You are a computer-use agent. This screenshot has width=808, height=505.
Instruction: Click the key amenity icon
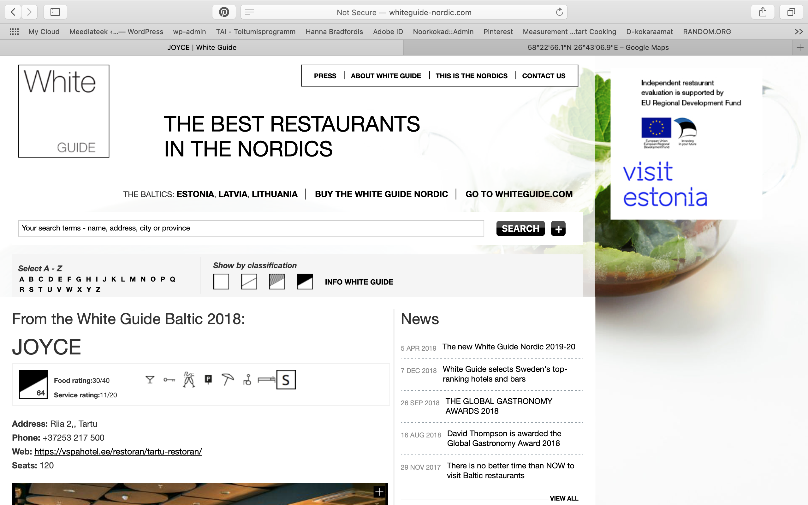click(169, 380)
